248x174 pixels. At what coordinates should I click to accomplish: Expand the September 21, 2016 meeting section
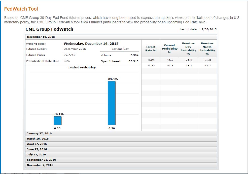pyautogui.click(x=121, y=160)
